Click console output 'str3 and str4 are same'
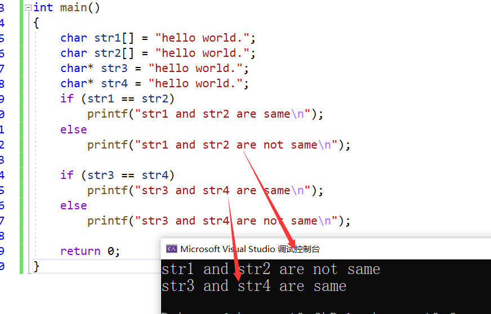Viewport: 491px width, 314px height. (x=254, y=286)
